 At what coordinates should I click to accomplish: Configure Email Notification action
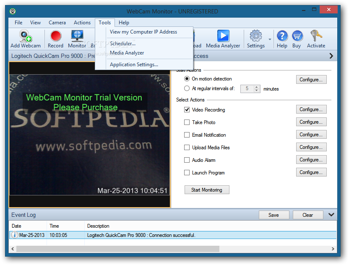311,135
